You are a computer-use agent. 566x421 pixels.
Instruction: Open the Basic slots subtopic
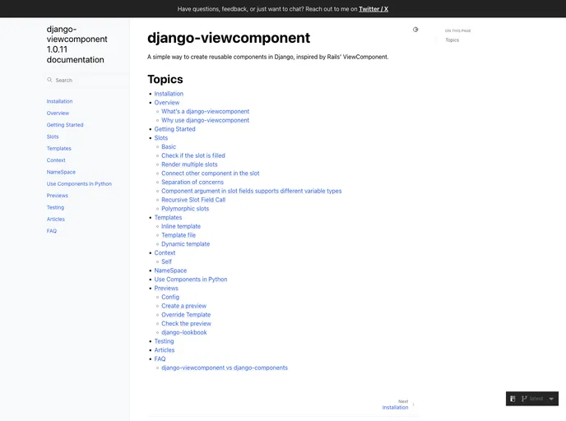point(169,147)
